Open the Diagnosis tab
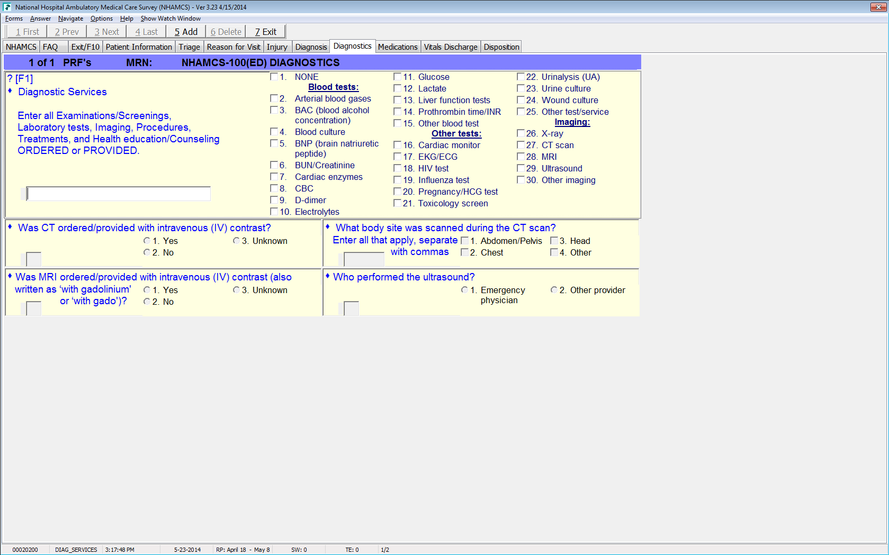The image size is (889, 555). [311, 47]
